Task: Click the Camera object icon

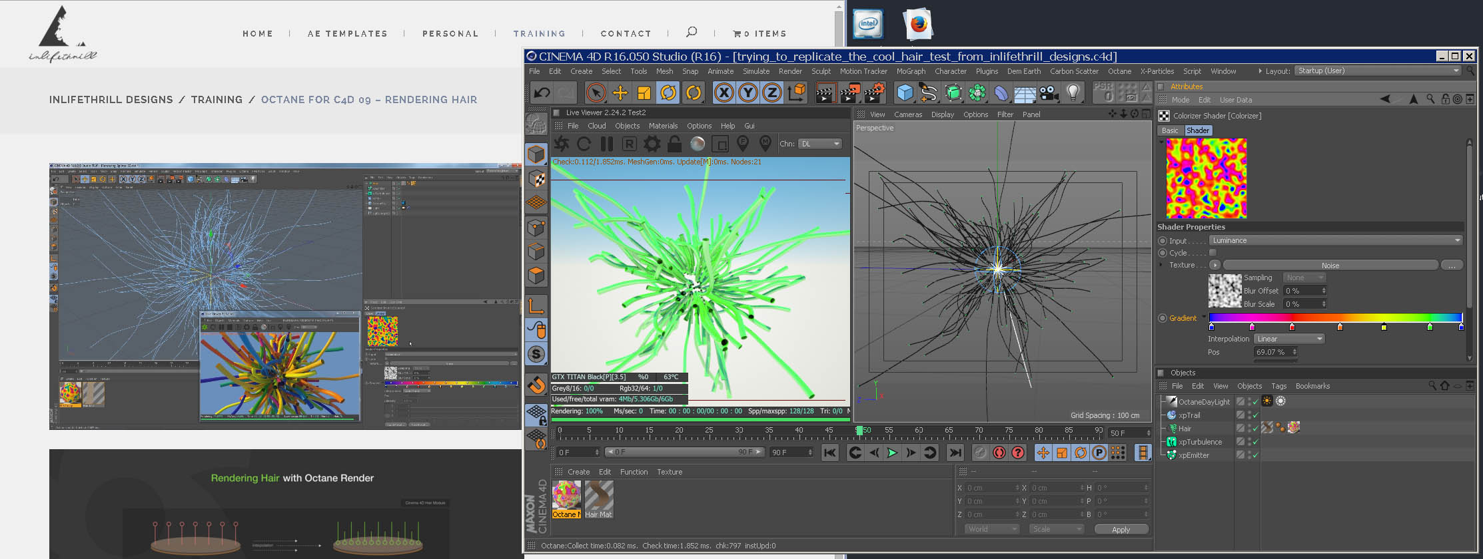Action: 1049,93
